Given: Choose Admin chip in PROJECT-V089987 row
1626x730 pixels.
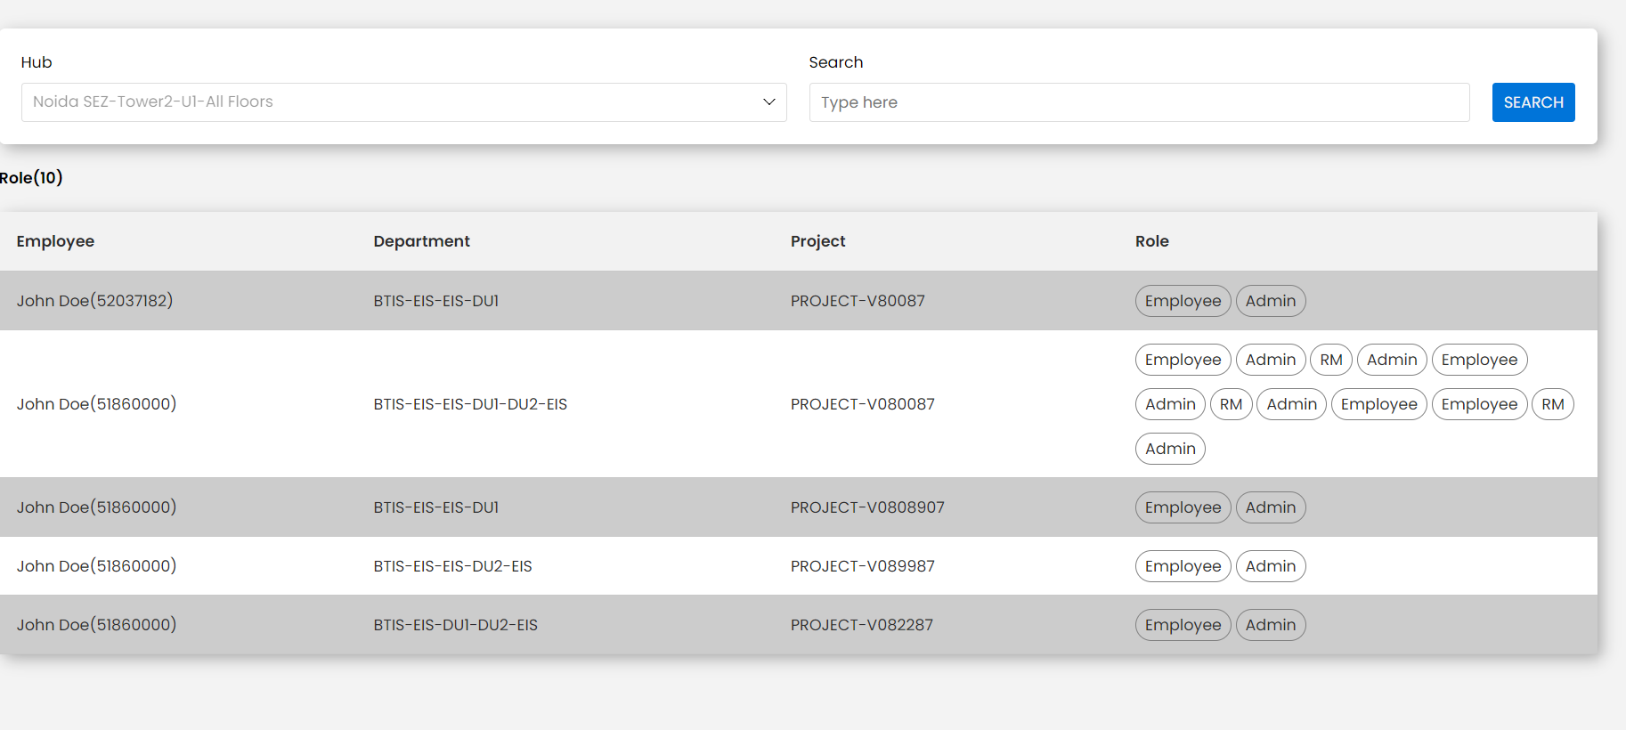Looking at the screenshot, I should coord(1270,566).
